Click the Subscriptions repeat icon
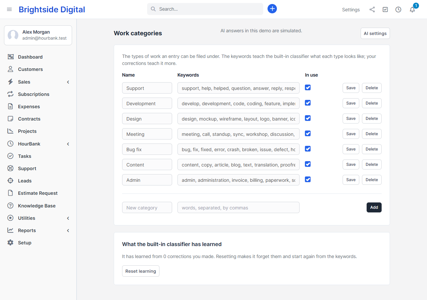Screen dimensions: 427x300 point(10,94)
